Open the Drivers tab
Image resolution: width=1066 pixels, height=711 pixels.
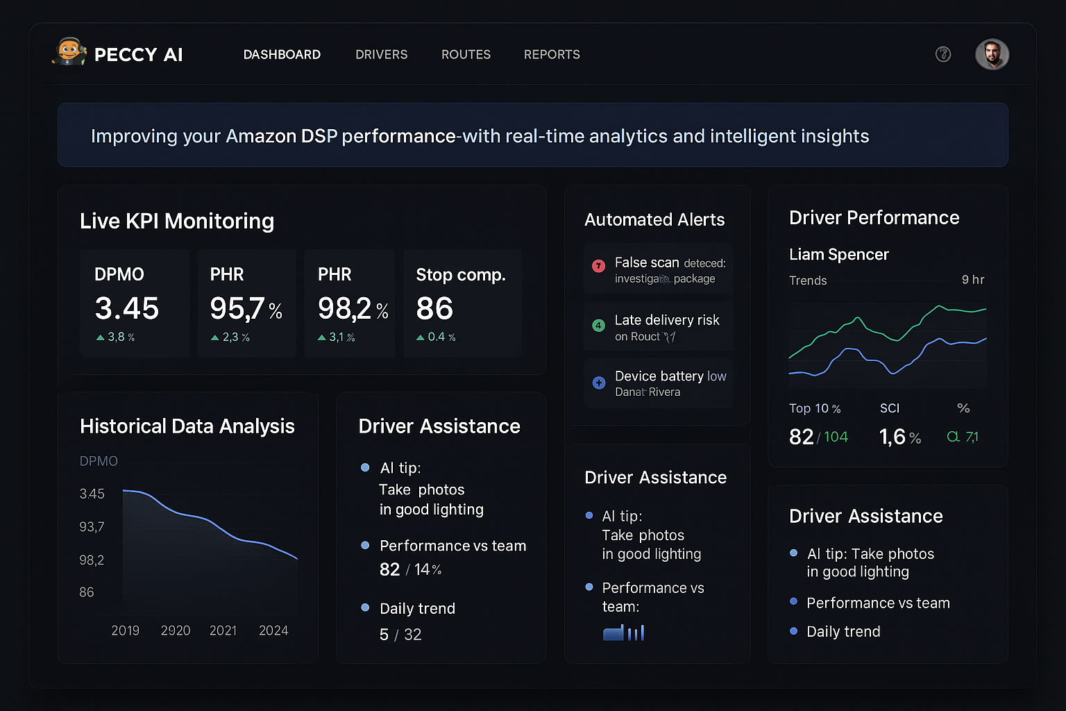382,54
